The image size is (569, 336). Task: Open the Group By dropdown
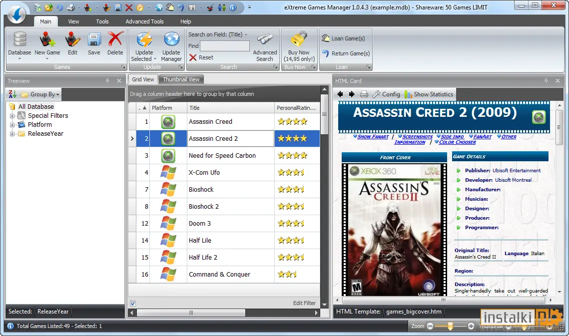[40, 94]
